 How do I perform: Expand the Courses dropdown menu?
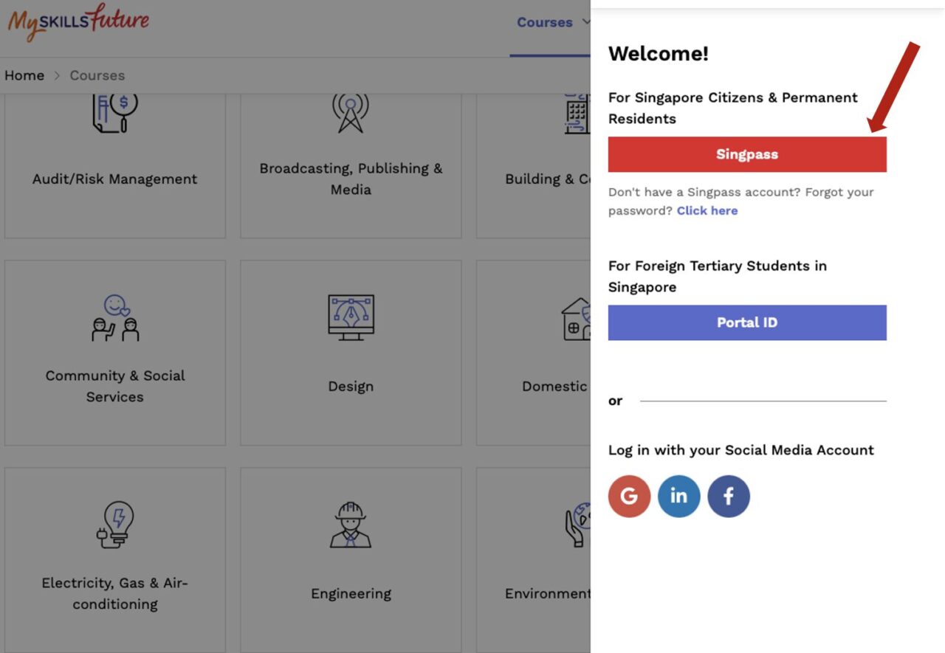[554, 22]
